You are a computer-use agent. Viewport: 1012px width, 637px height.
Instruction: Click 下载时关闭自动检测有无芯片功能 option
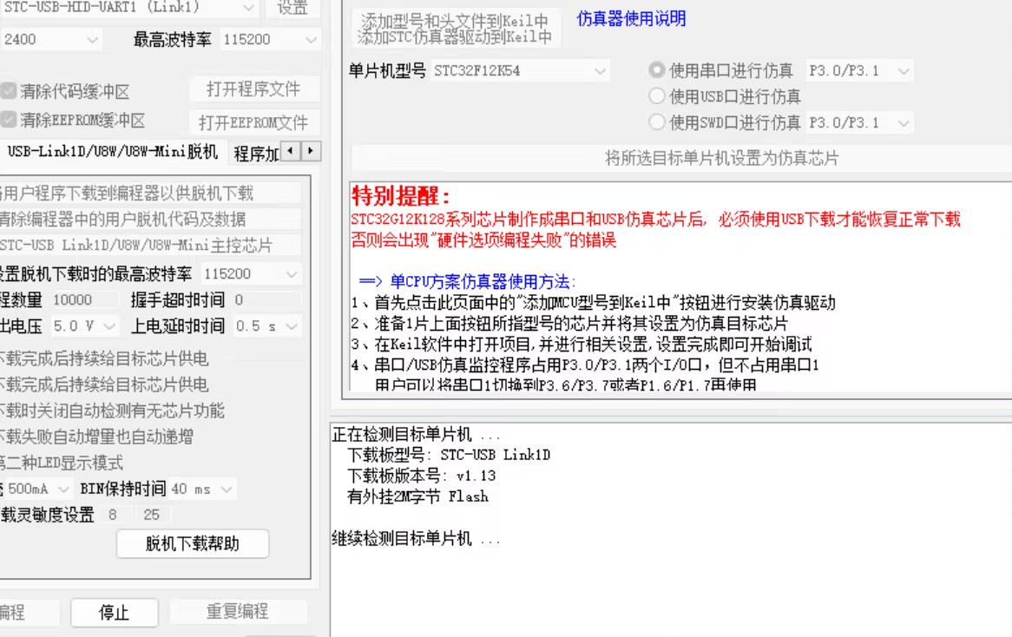(112, 410)
